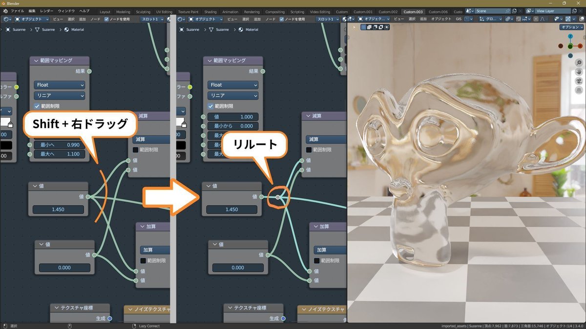Toggle snapping magnet in viewport header
This screenshot has height=329, width=586.
[x=519, y=19]
